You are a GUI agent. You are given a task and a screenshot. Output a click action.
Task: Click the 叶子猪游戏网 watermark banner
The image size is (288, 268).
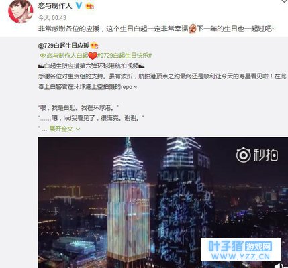[241, 249]
